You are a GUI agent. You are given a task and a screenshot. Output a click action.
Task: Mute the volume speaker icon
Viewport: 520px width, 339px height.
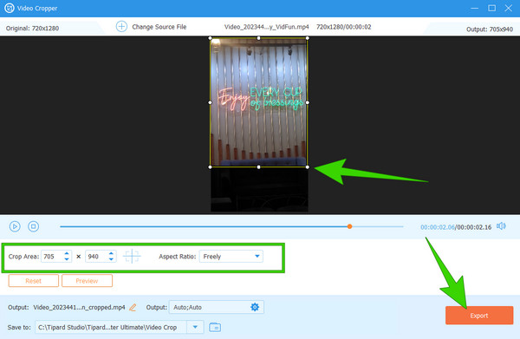coord(501,226)
